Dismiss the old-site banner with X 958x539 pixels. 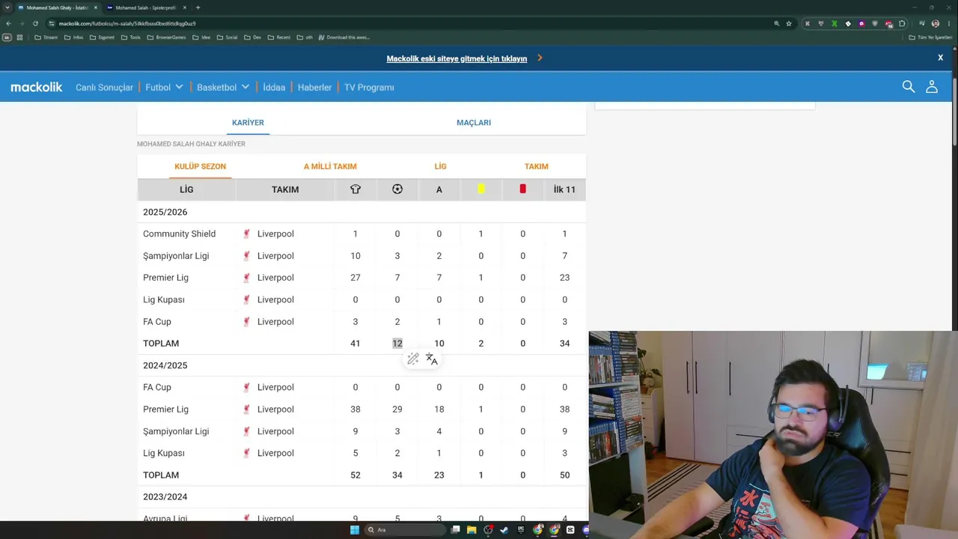tap(941, 58)
